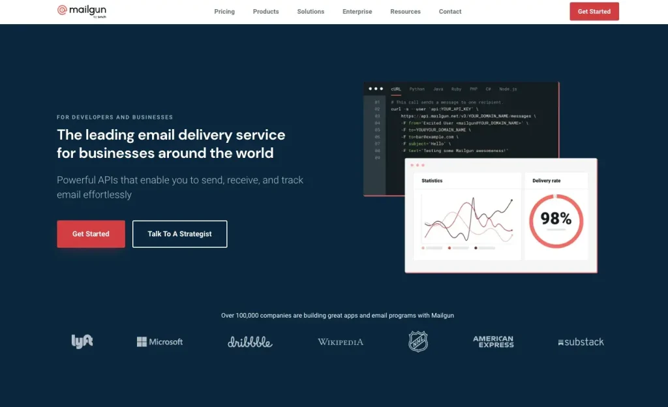Click the 98% delivery rate ring

[x=556, y=221]
